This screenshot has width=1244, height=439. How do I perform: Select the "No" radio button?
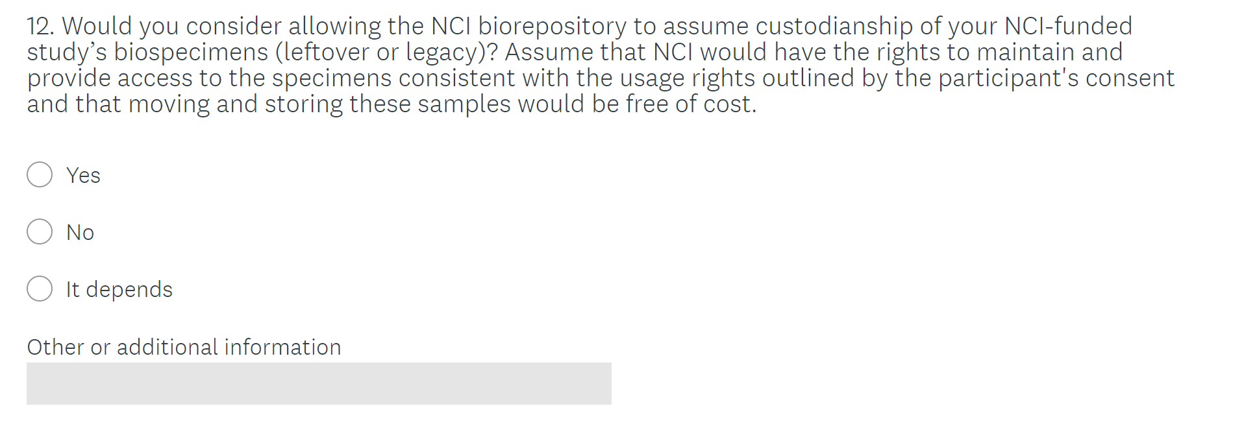pyautogui.click(x=40, y=231)
